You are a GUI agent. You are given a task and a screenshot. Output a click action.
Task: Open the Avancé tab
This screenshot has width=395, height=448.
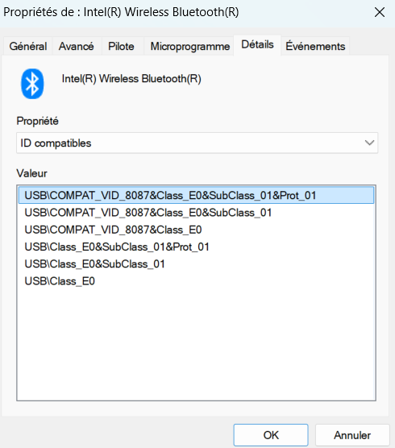pos(76,46)
